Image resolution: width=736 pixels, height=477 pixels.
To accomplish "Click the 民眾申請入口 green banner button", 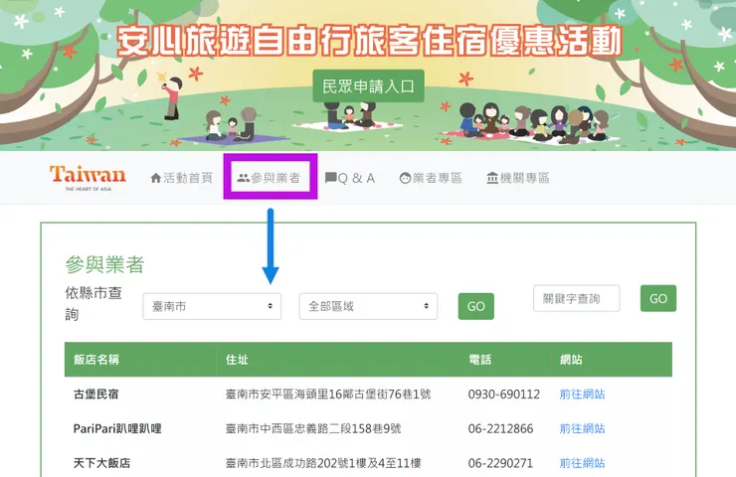I will click(368, 85).
